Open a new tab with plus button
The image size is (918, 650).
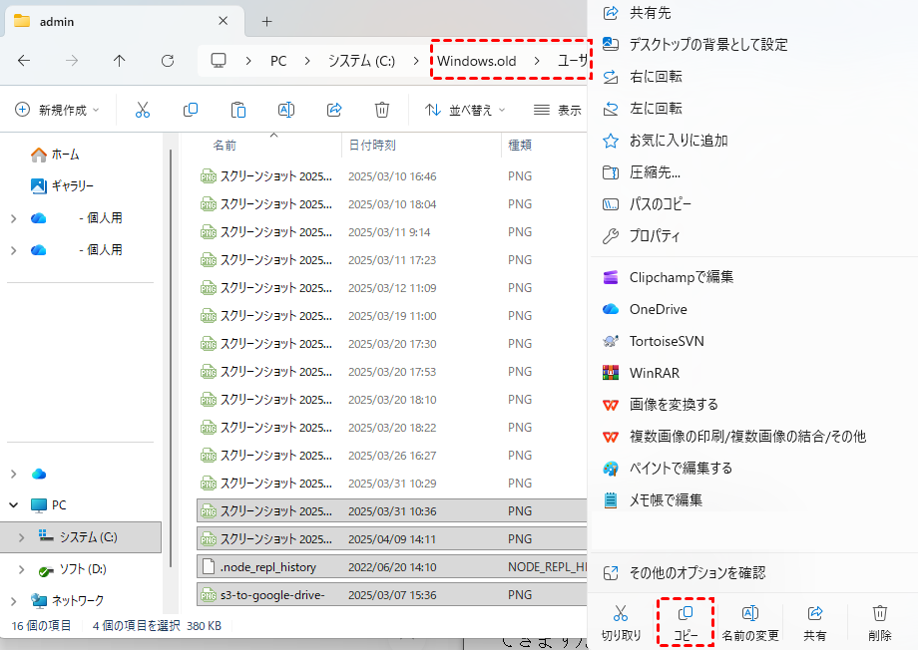[x=266, y=21]
